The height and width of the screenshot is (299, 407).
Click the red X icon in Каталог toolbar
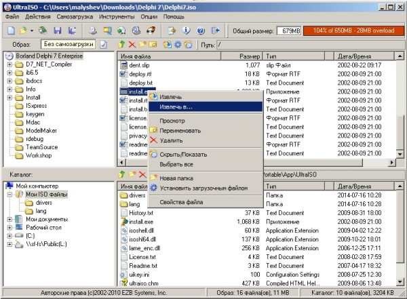coord(142,174)
